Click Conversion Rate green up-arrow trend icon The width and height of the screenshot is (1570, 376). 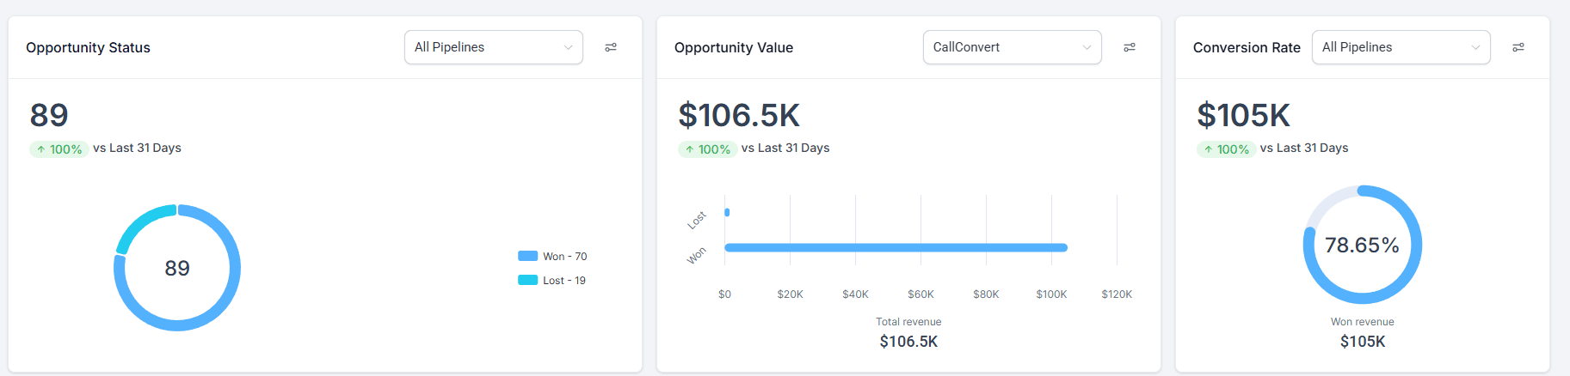point(1208,149)
